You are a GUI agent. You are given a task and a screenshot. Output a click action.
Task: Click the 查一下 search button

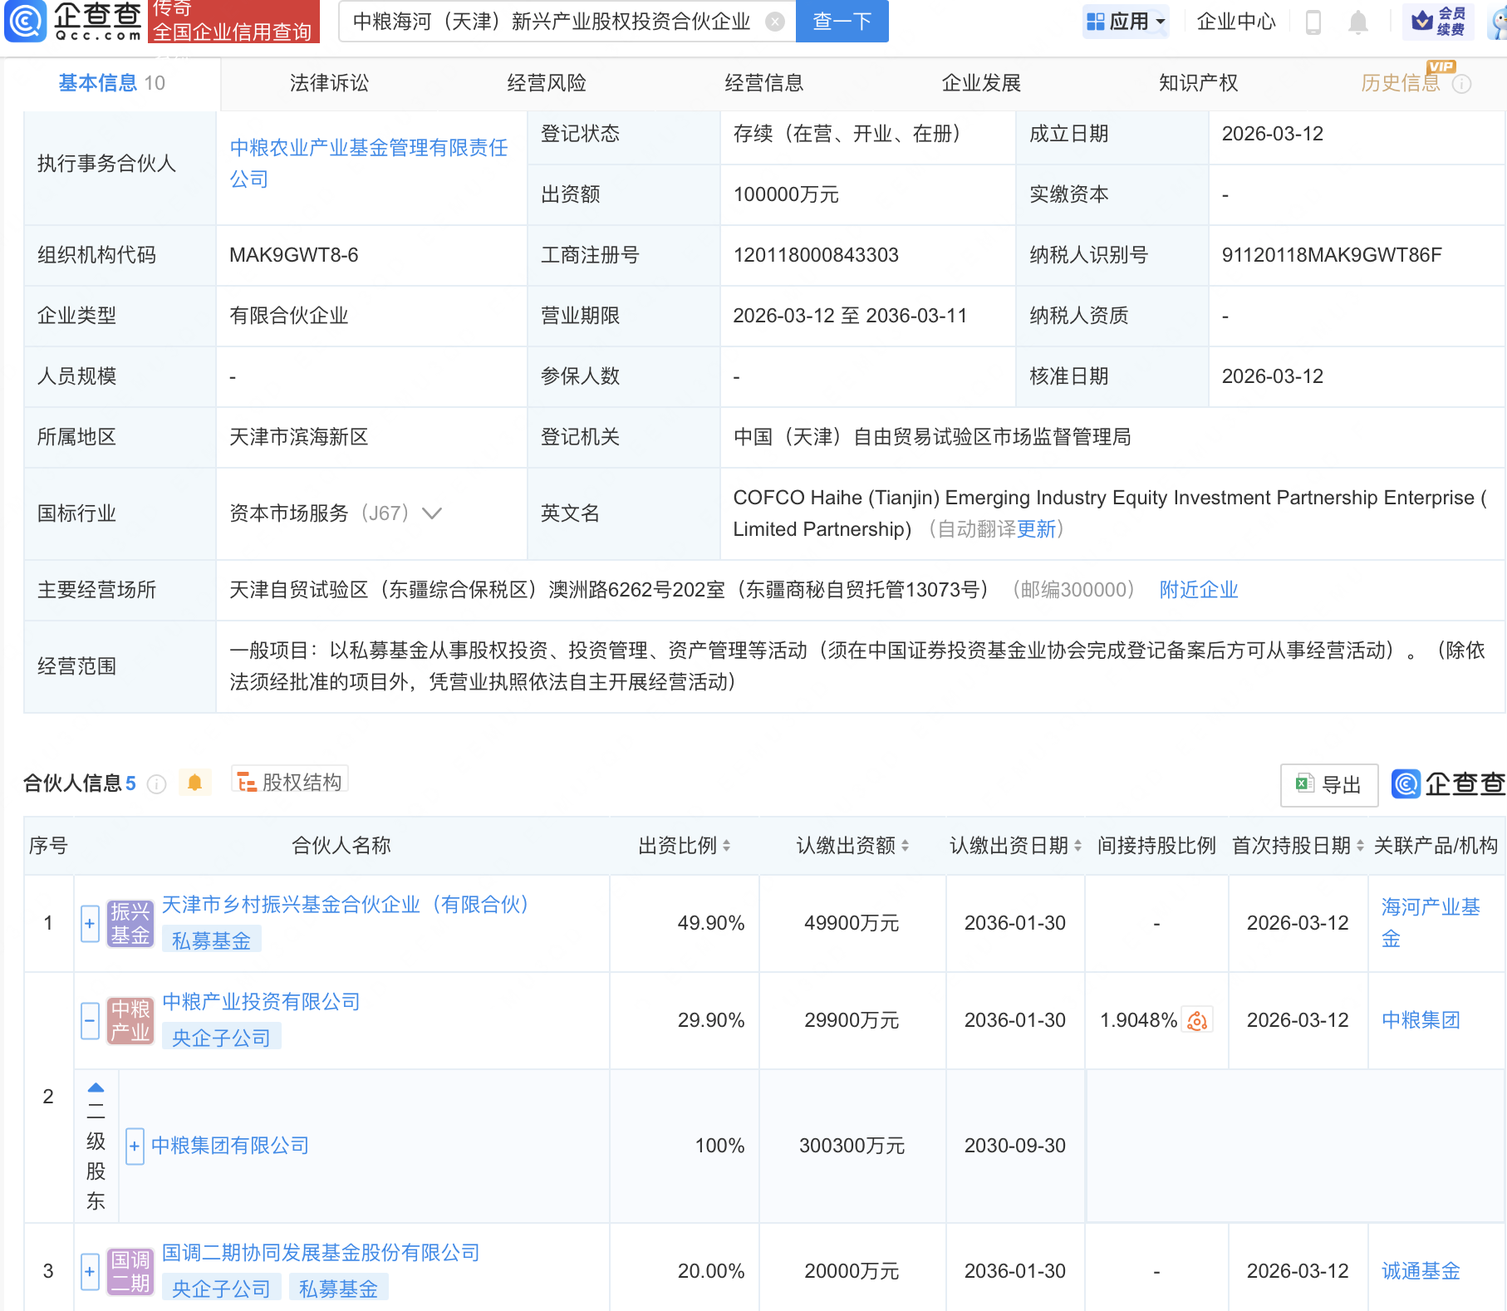coord(842,22)
